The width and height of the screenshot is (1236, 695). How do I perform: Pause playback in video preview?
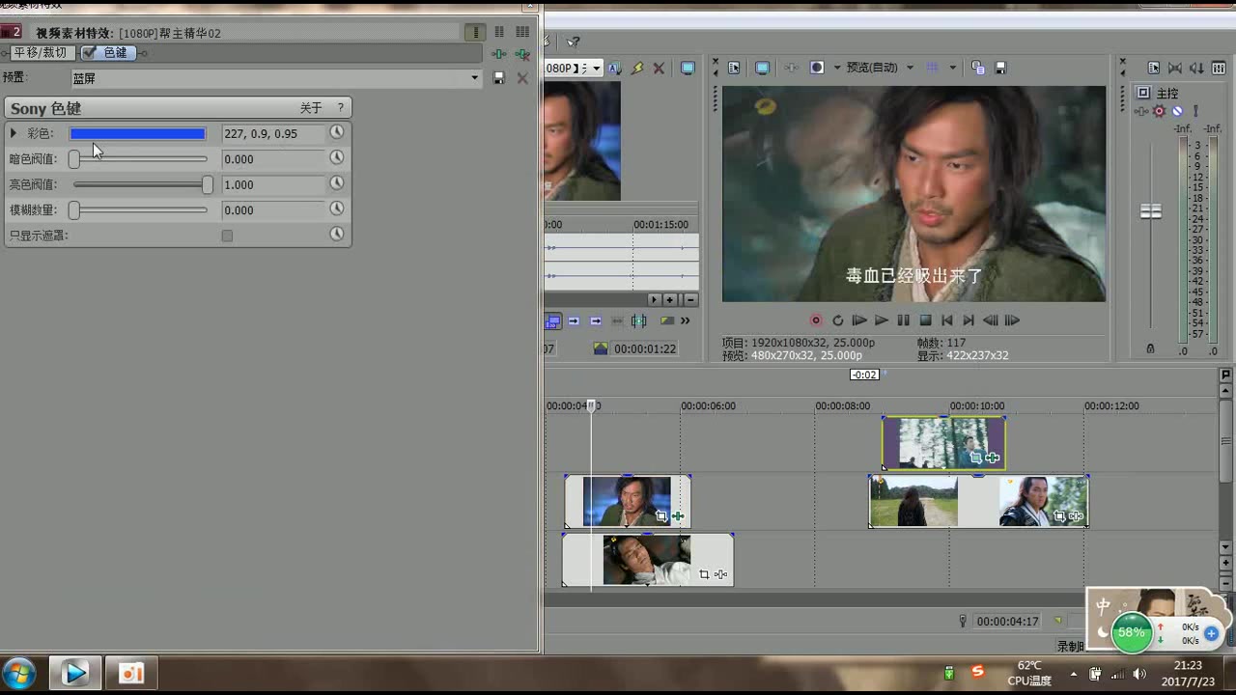tap(903, 320)
